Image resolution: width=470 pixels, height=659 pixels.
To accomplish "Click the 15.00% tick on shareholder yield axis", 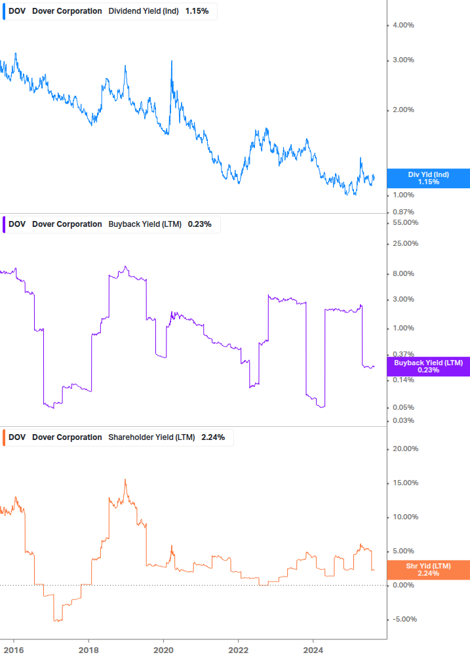I will pos(405,483).
